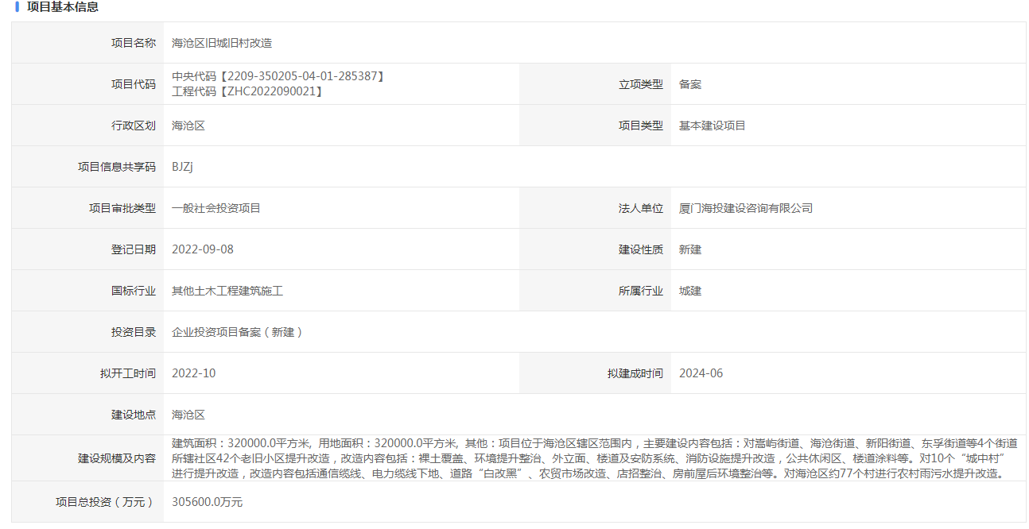Click the 一般社会投资项目 approval type
Image resolution: width=1029 pixels, height=529 pixels.
point(216,208)
